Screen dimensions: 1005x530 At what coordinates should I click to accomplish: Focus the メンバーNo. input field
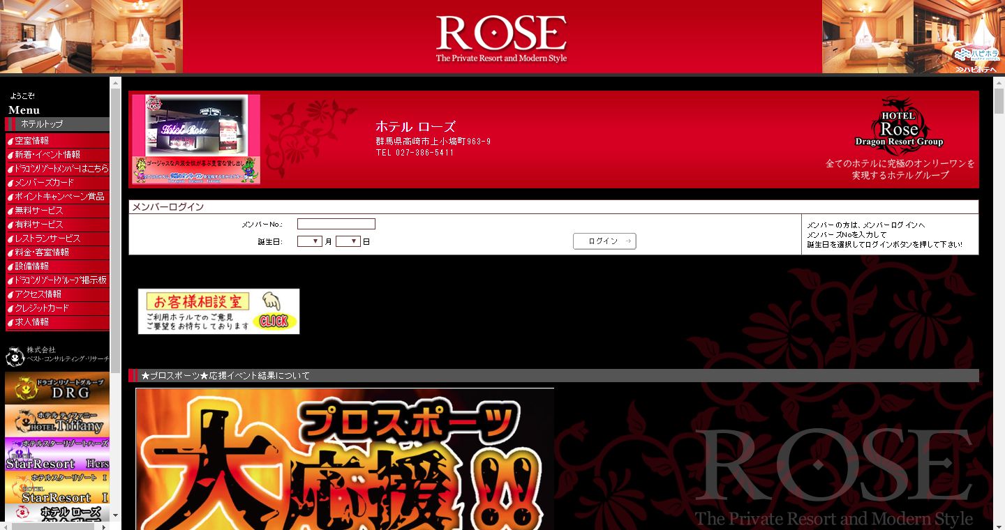point(336,224)
